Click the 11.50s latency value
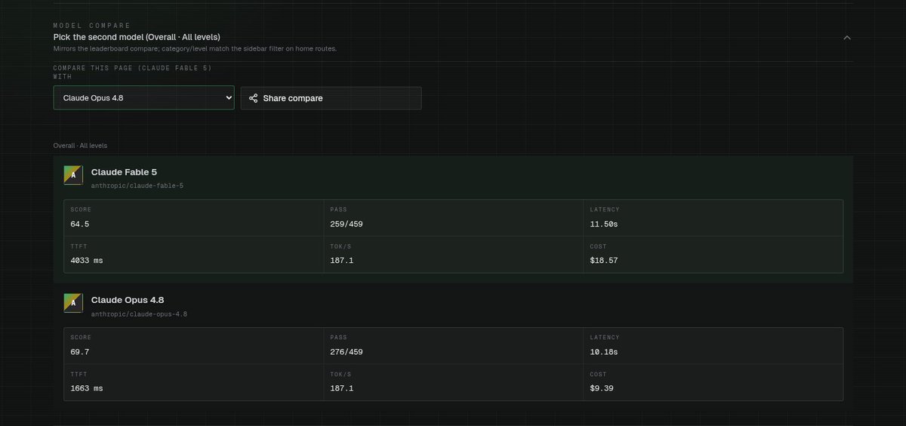This screenshot has width=906, height=426. 604,224
